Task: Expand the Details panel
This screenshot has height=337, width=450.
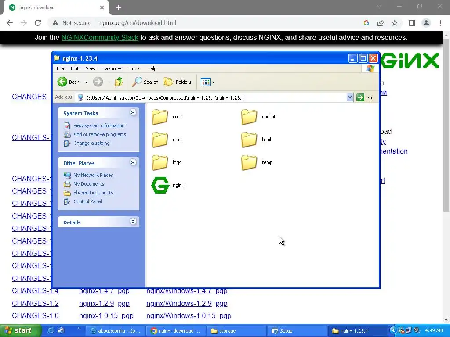Action: click(133, 222)
